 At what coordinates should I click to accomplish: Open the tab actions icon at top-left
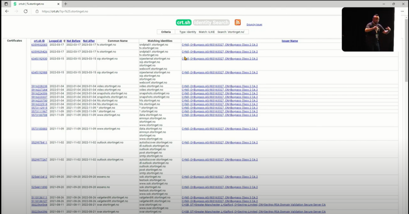[x=6, y=4]
